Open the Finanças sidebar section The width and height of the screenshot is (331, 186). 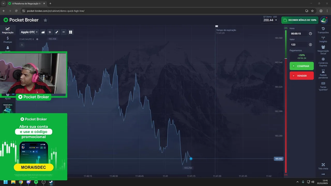tap(8, 40)
